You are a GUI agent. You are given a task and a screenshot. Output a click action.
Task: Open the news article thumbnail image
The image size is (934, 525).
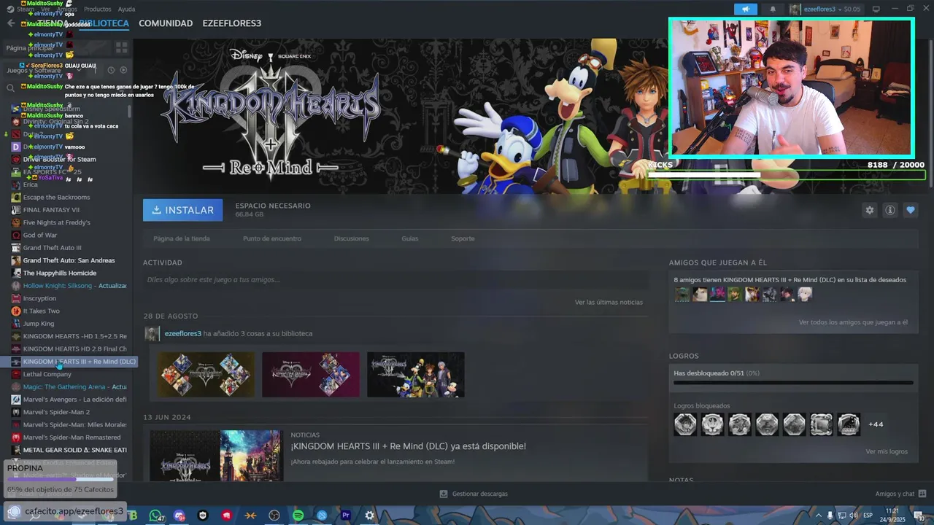point(215,455)
